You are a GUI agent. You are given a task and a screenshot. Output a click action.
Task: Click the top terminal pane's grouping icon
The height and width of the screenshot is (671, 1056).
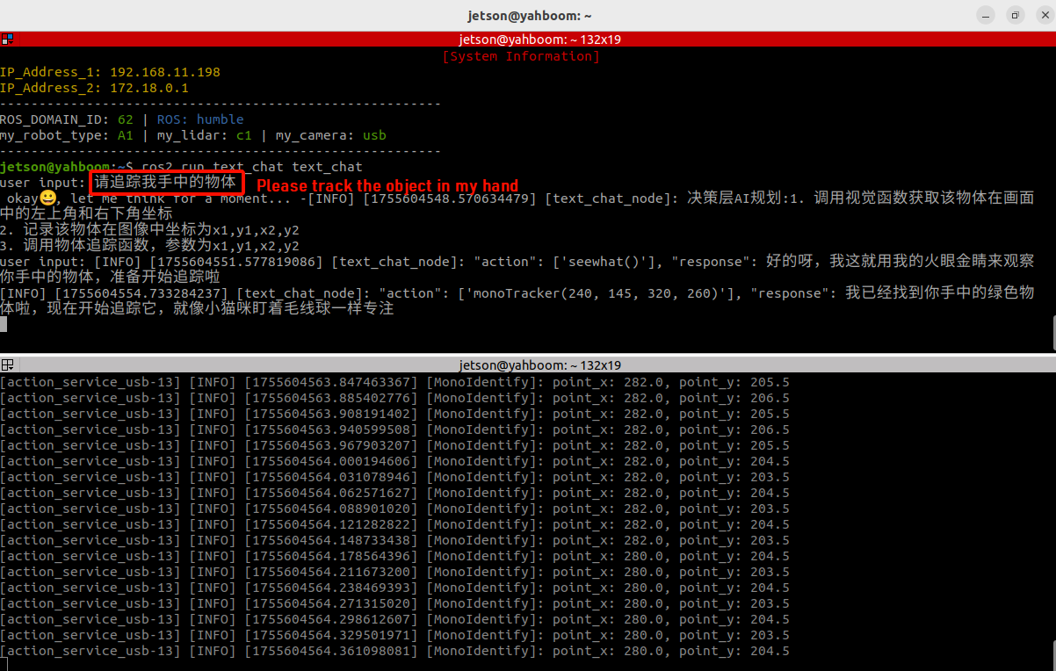click(x=7, y=39)
